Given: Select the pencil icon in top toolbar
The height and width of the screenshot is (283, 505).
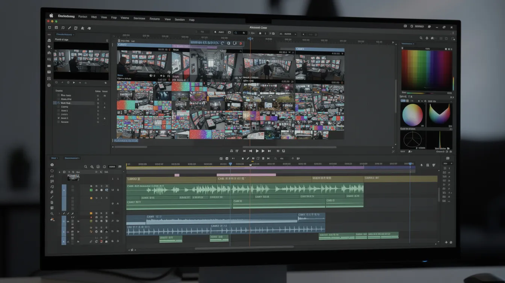Looking at the screenshot, I should click(x=69, y=28).
